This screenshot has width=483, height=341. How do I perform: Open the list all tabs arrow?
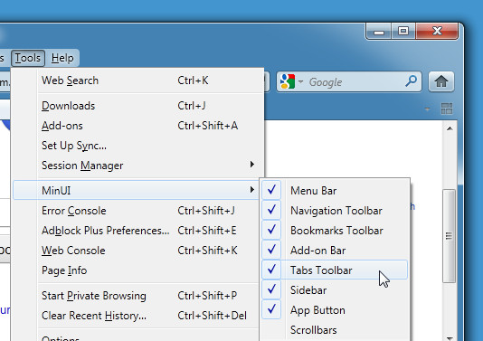(427, 109)
